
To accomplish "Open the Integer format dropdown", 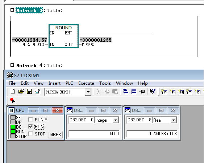I will (116, 120).
